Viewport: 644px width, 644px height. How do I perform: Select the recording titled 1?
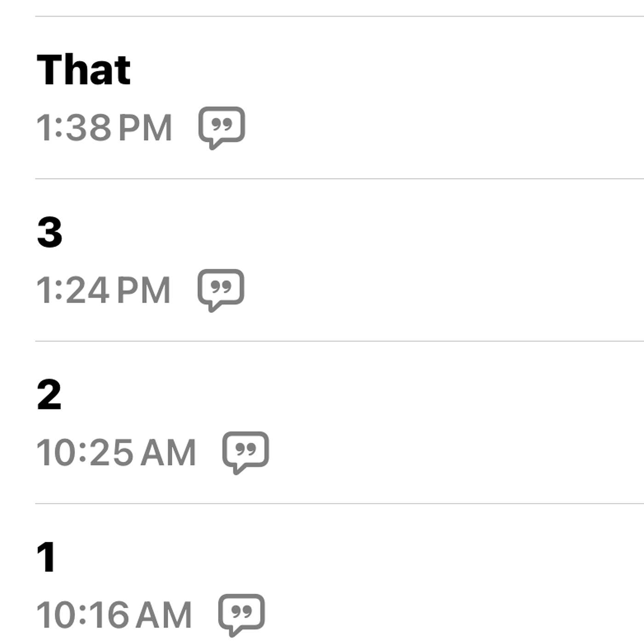pos(46,557)
